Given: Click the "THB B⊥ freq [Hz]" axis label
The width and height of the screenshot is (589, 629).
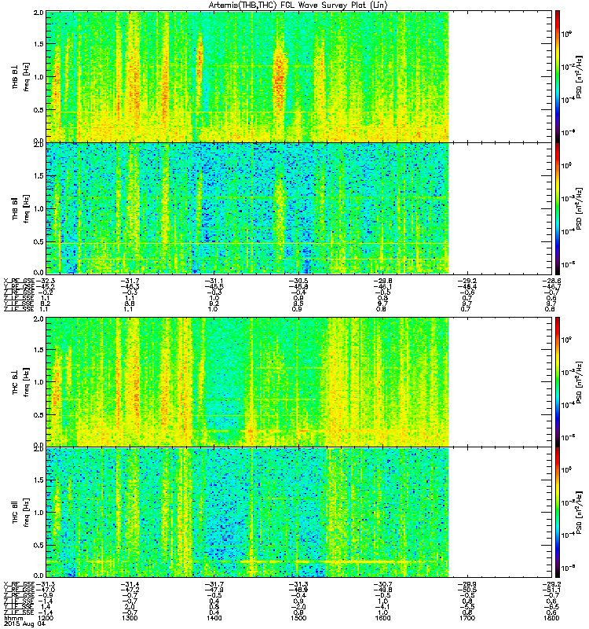Looking at the screenshot, I should coord(20,76).
